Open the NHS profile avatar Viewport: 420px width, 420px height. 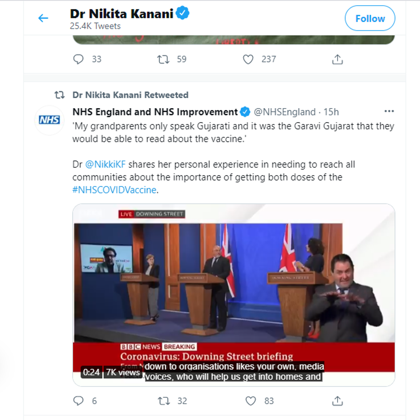click(x=49, y=120)
